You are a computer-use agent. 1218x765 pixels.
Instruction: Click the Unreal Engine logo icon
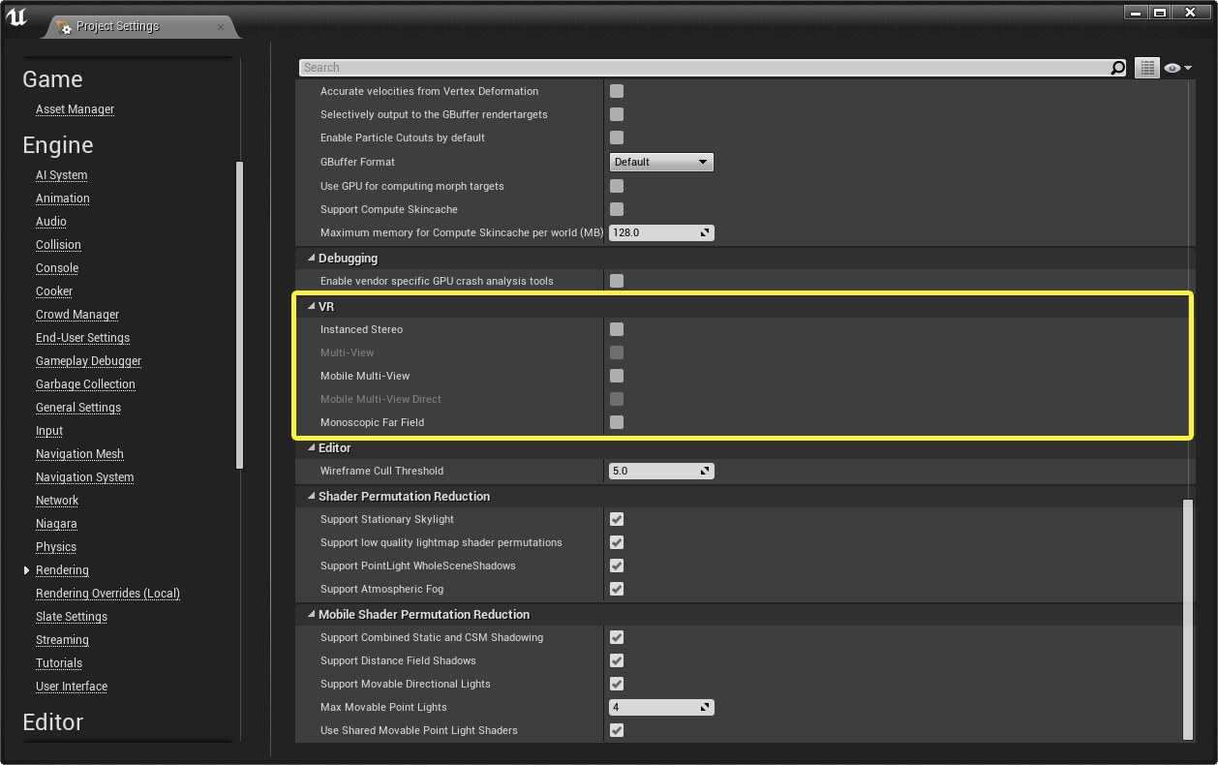point(16,18)
